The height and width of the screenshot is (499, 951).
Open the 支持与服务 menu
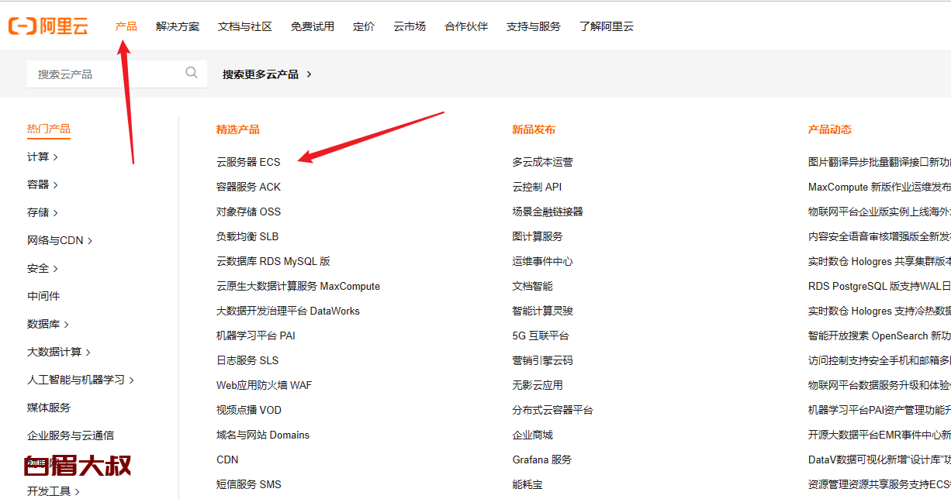(x=534, y=26)
